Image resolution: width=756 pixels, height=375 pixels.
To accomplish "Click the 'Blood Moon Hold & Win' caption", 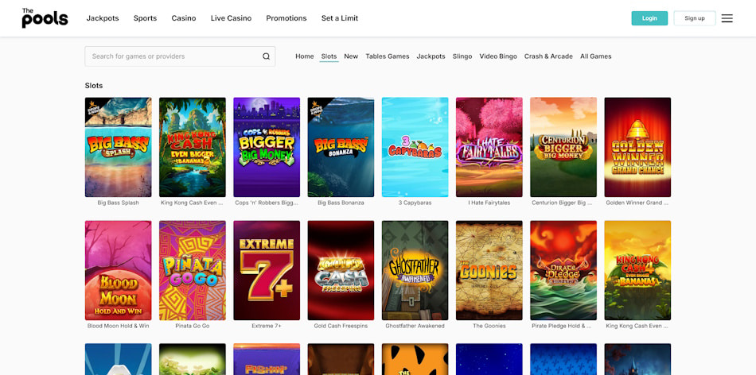I will pos(118,327).
